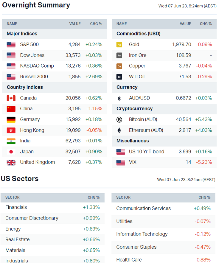Click the China flag icon
Image resolution: width=219 pixels, height=263 pixels.
[x=11, y=109]
